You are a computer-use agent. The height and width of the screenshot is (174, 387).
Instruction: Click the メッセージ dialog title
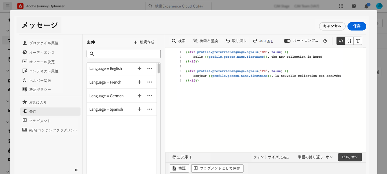pos(40,25)
